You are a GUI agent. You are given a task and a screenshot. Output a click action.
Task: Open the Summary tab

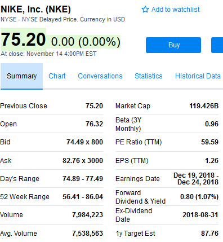pyautogui.click(x=21, y=76)
